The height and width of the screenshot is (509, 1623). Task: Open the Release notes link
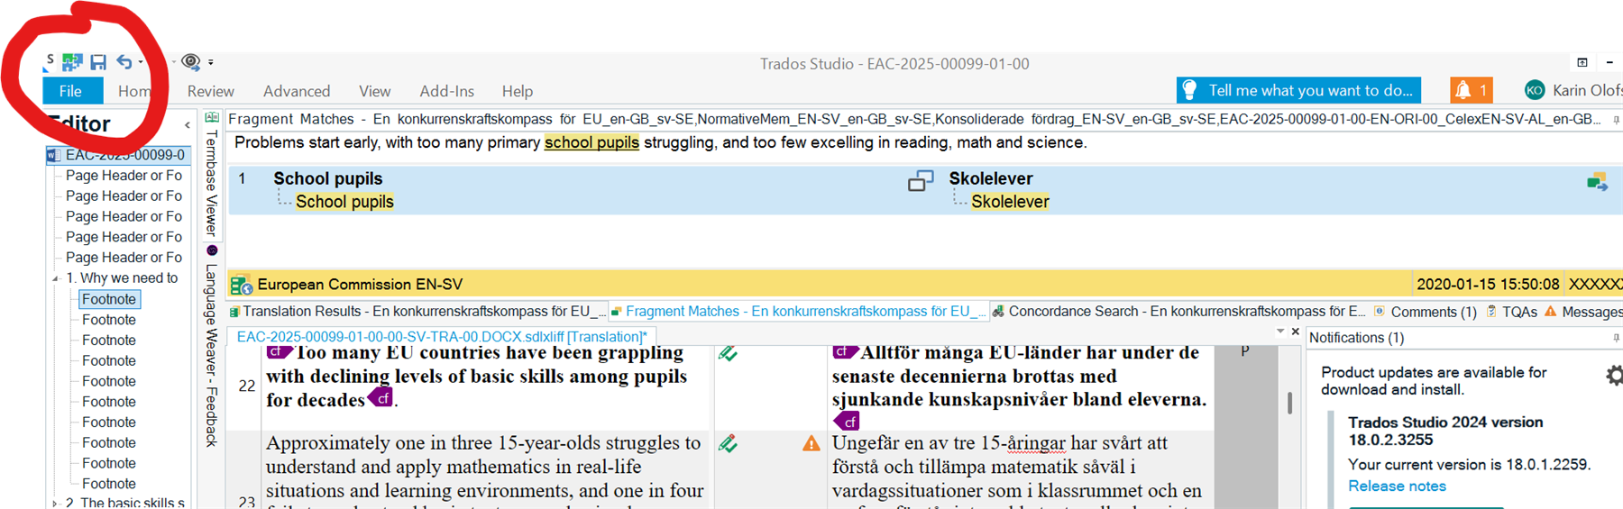pyautogui.click(x=1397, y=486)
